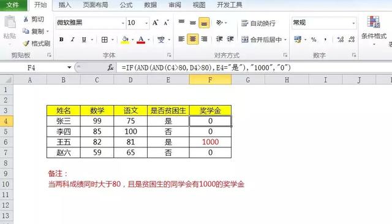Enable 自动换行 wrap text
The width and height of the screenshot is (392, 224).
pyautogui.click(x=258, y=23)
